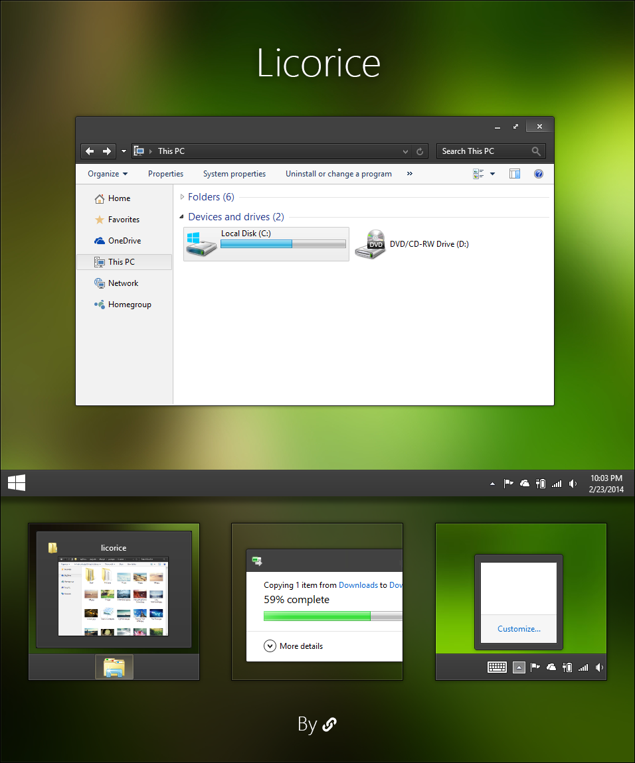The height and width of the screenshot is (763, 635).
Task: Click the Help question mark icon
Action: pos(538,173)
